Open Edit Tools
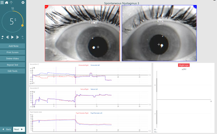This screenshot has width=217, height=134. tap(13, 71)
